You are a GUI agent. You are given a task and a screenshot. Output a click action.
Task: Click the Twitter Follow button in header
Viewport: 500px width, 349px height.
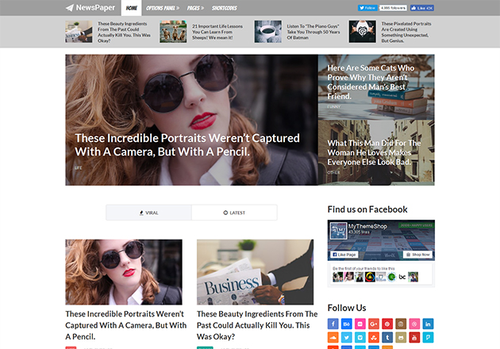tap(367, 8)
